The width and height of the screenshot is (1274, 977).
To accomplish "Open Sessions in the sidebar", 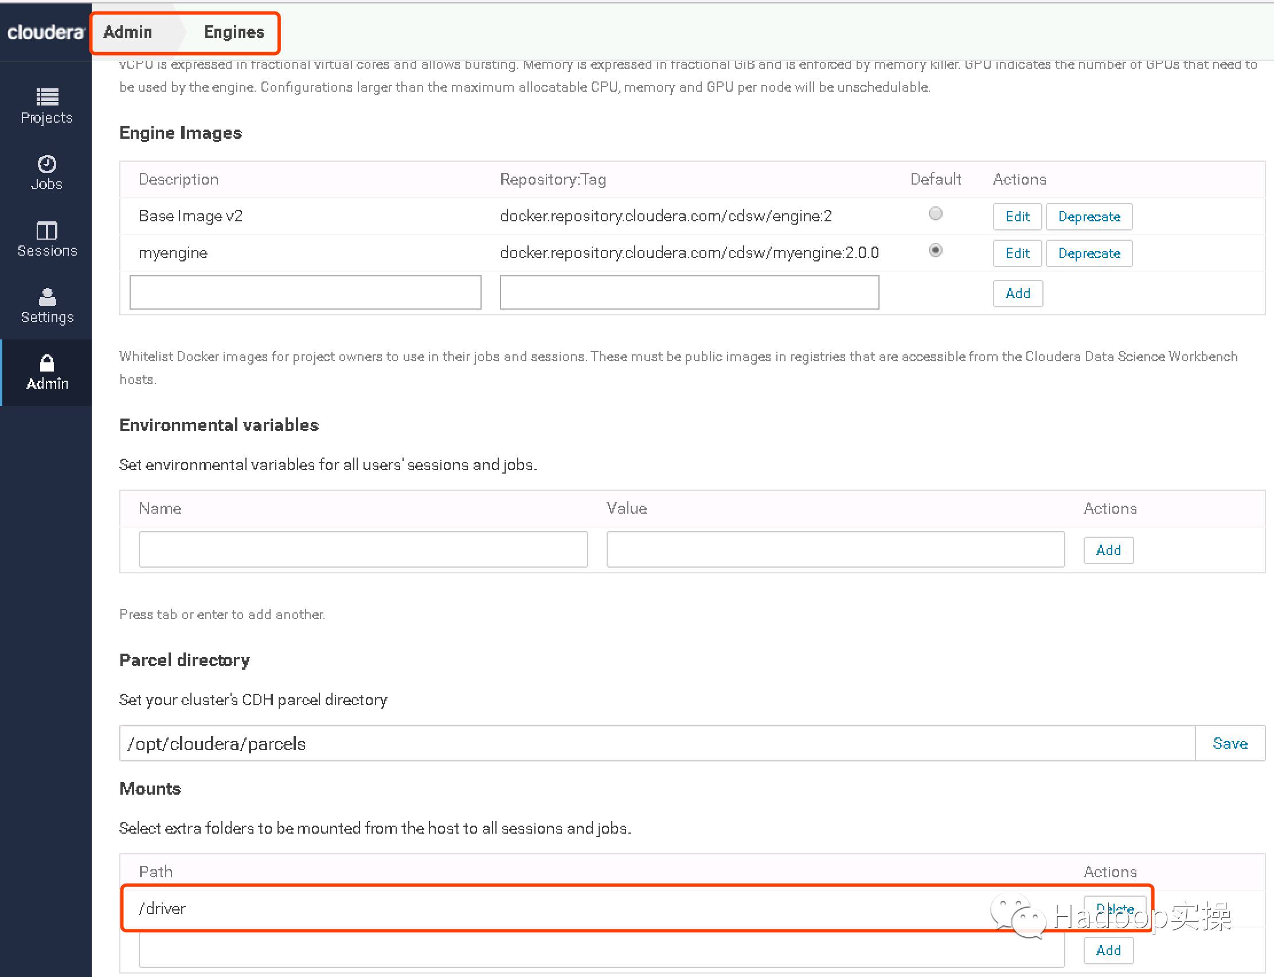I will tap(46, 239).
